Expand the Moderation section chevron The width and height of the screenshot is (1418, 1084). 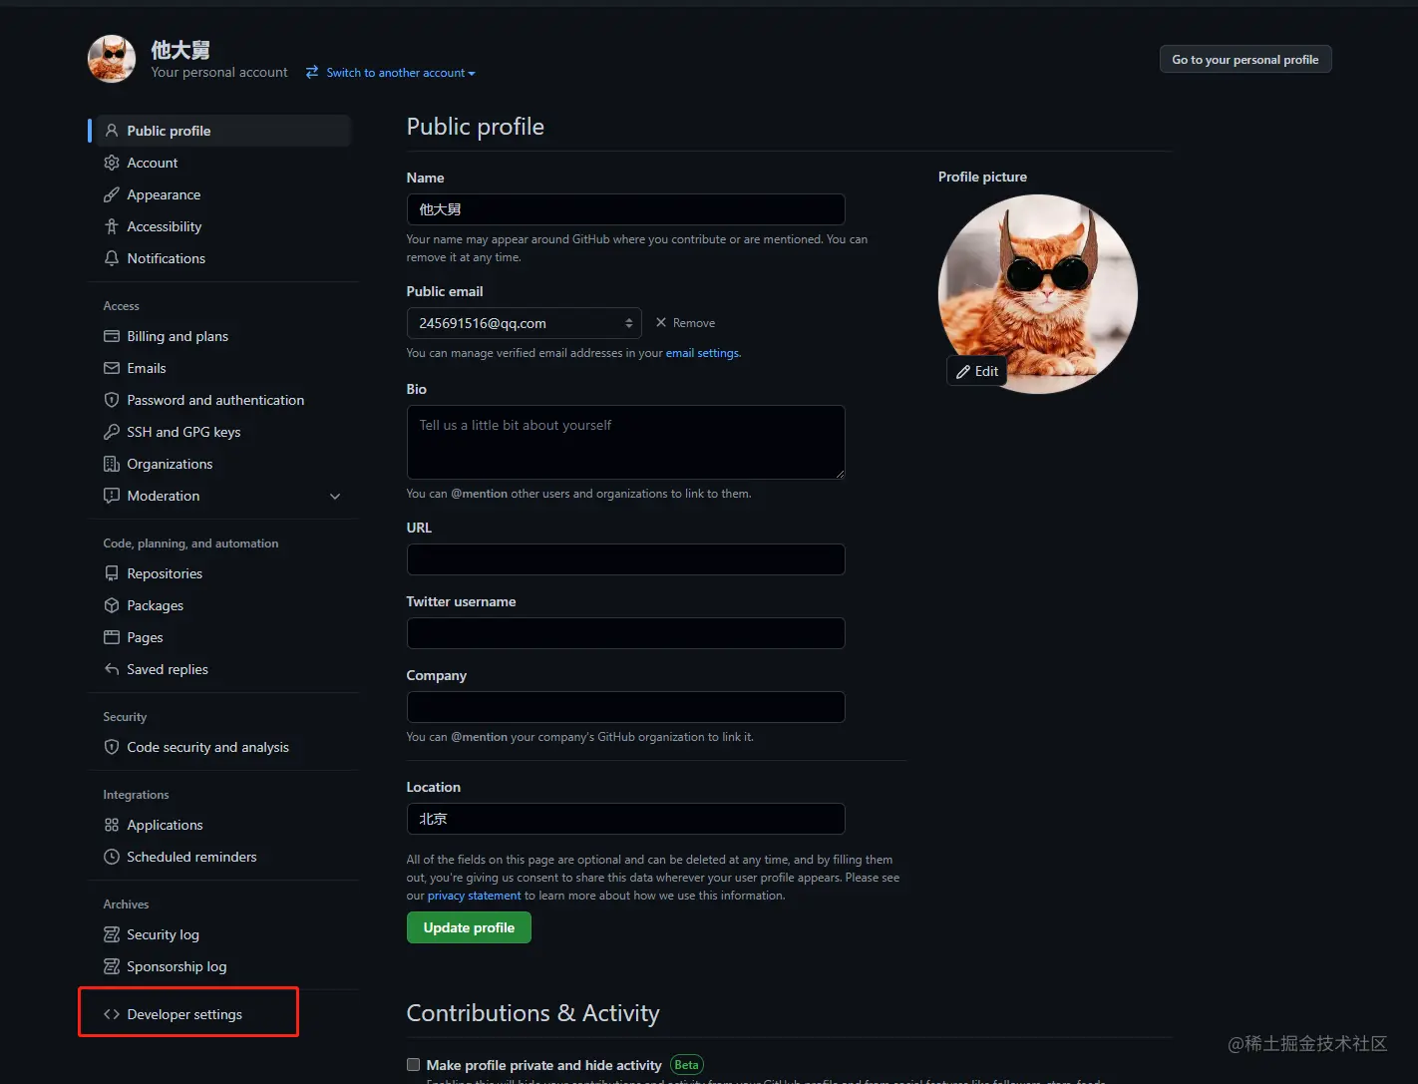(335, 496)
